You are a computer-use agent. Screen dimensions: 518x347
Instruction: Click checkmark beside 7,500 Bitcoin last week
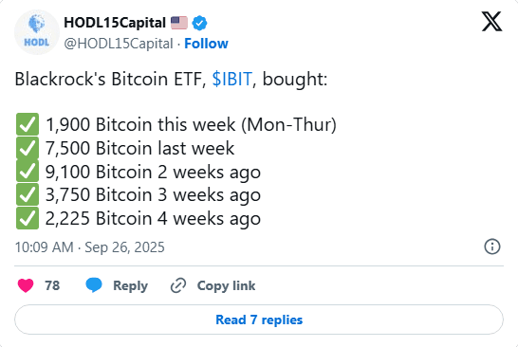(28, 148)
